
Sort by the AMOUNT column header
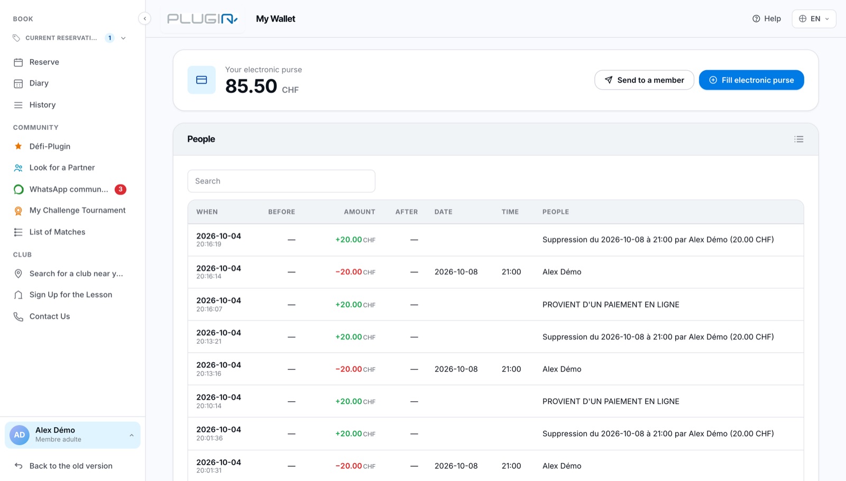tap(360, 212)
